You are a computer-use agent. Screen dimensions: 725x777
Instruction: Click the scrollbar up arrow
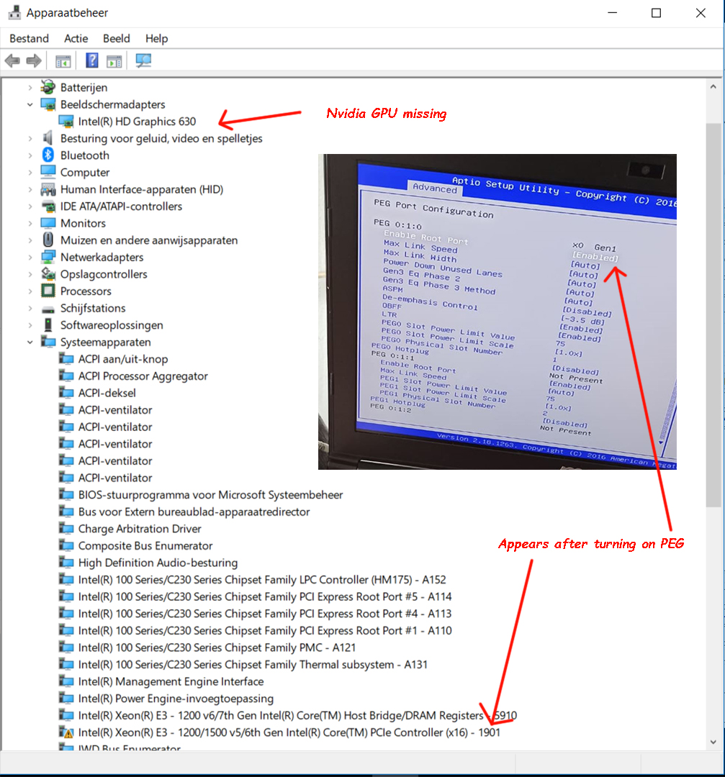(713, 87)
